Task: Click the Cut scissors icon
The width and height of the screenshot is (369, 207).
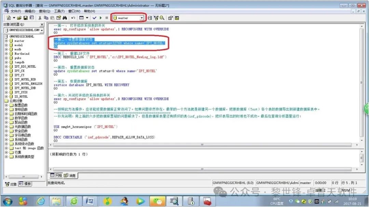Action: (40, 18)
